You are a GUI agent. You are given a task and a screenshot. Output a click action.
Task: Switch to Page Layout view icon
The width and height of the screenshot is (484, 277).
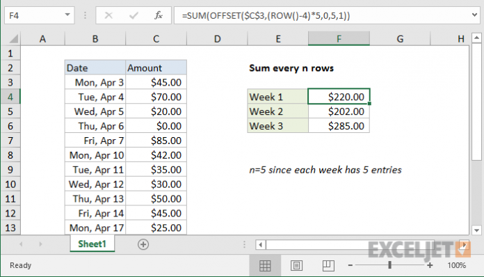(296, 265)
